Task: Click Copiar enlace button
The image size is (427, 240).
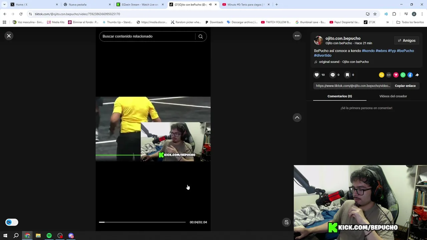Action: (405, 86)
